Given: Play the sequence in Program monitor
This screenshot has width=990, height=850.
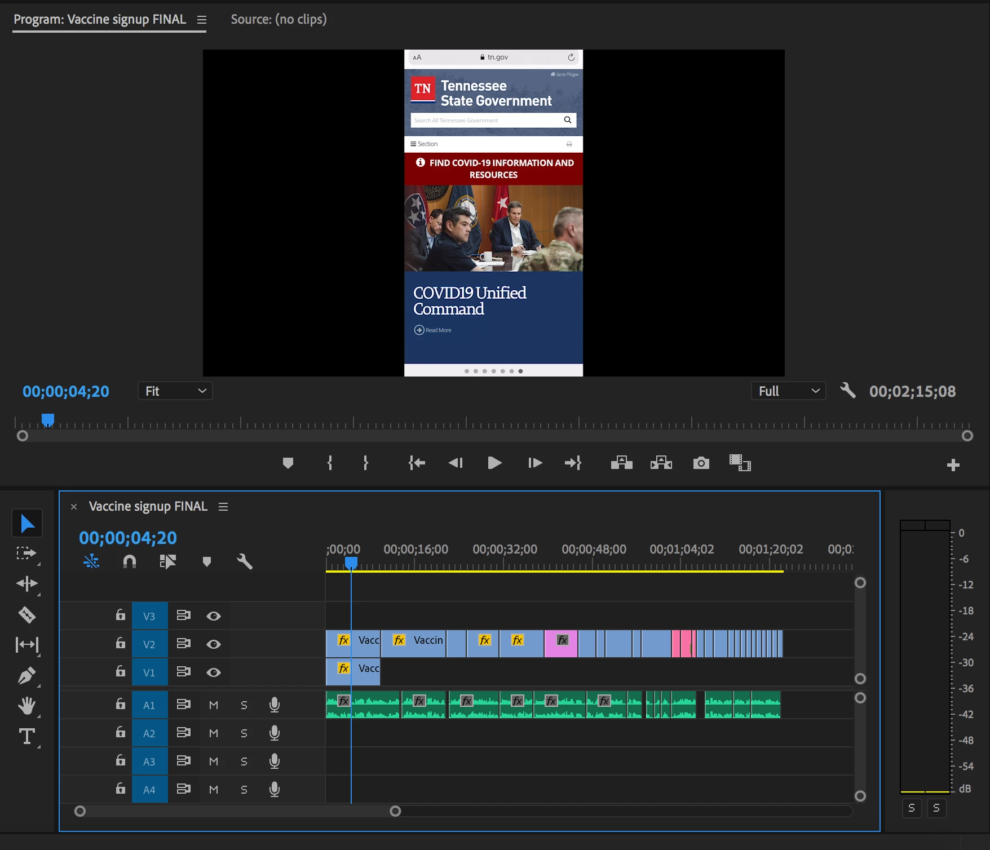Looking at the screenshot, I should 494,463.
